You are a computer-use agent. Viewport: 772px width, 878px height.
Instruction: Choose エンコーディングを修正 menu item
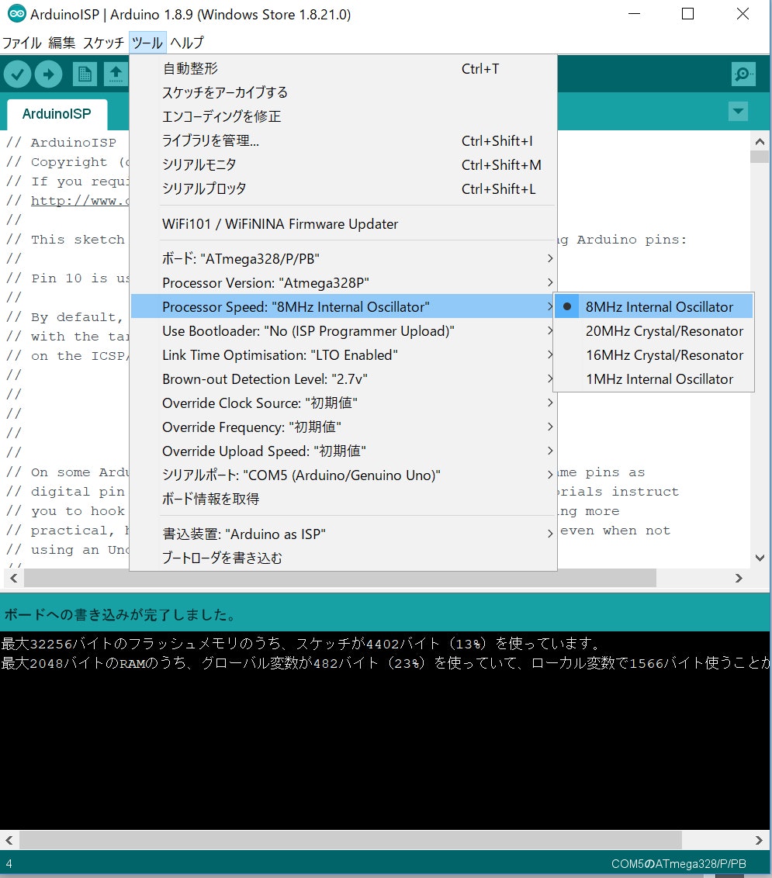click(343, 117)
